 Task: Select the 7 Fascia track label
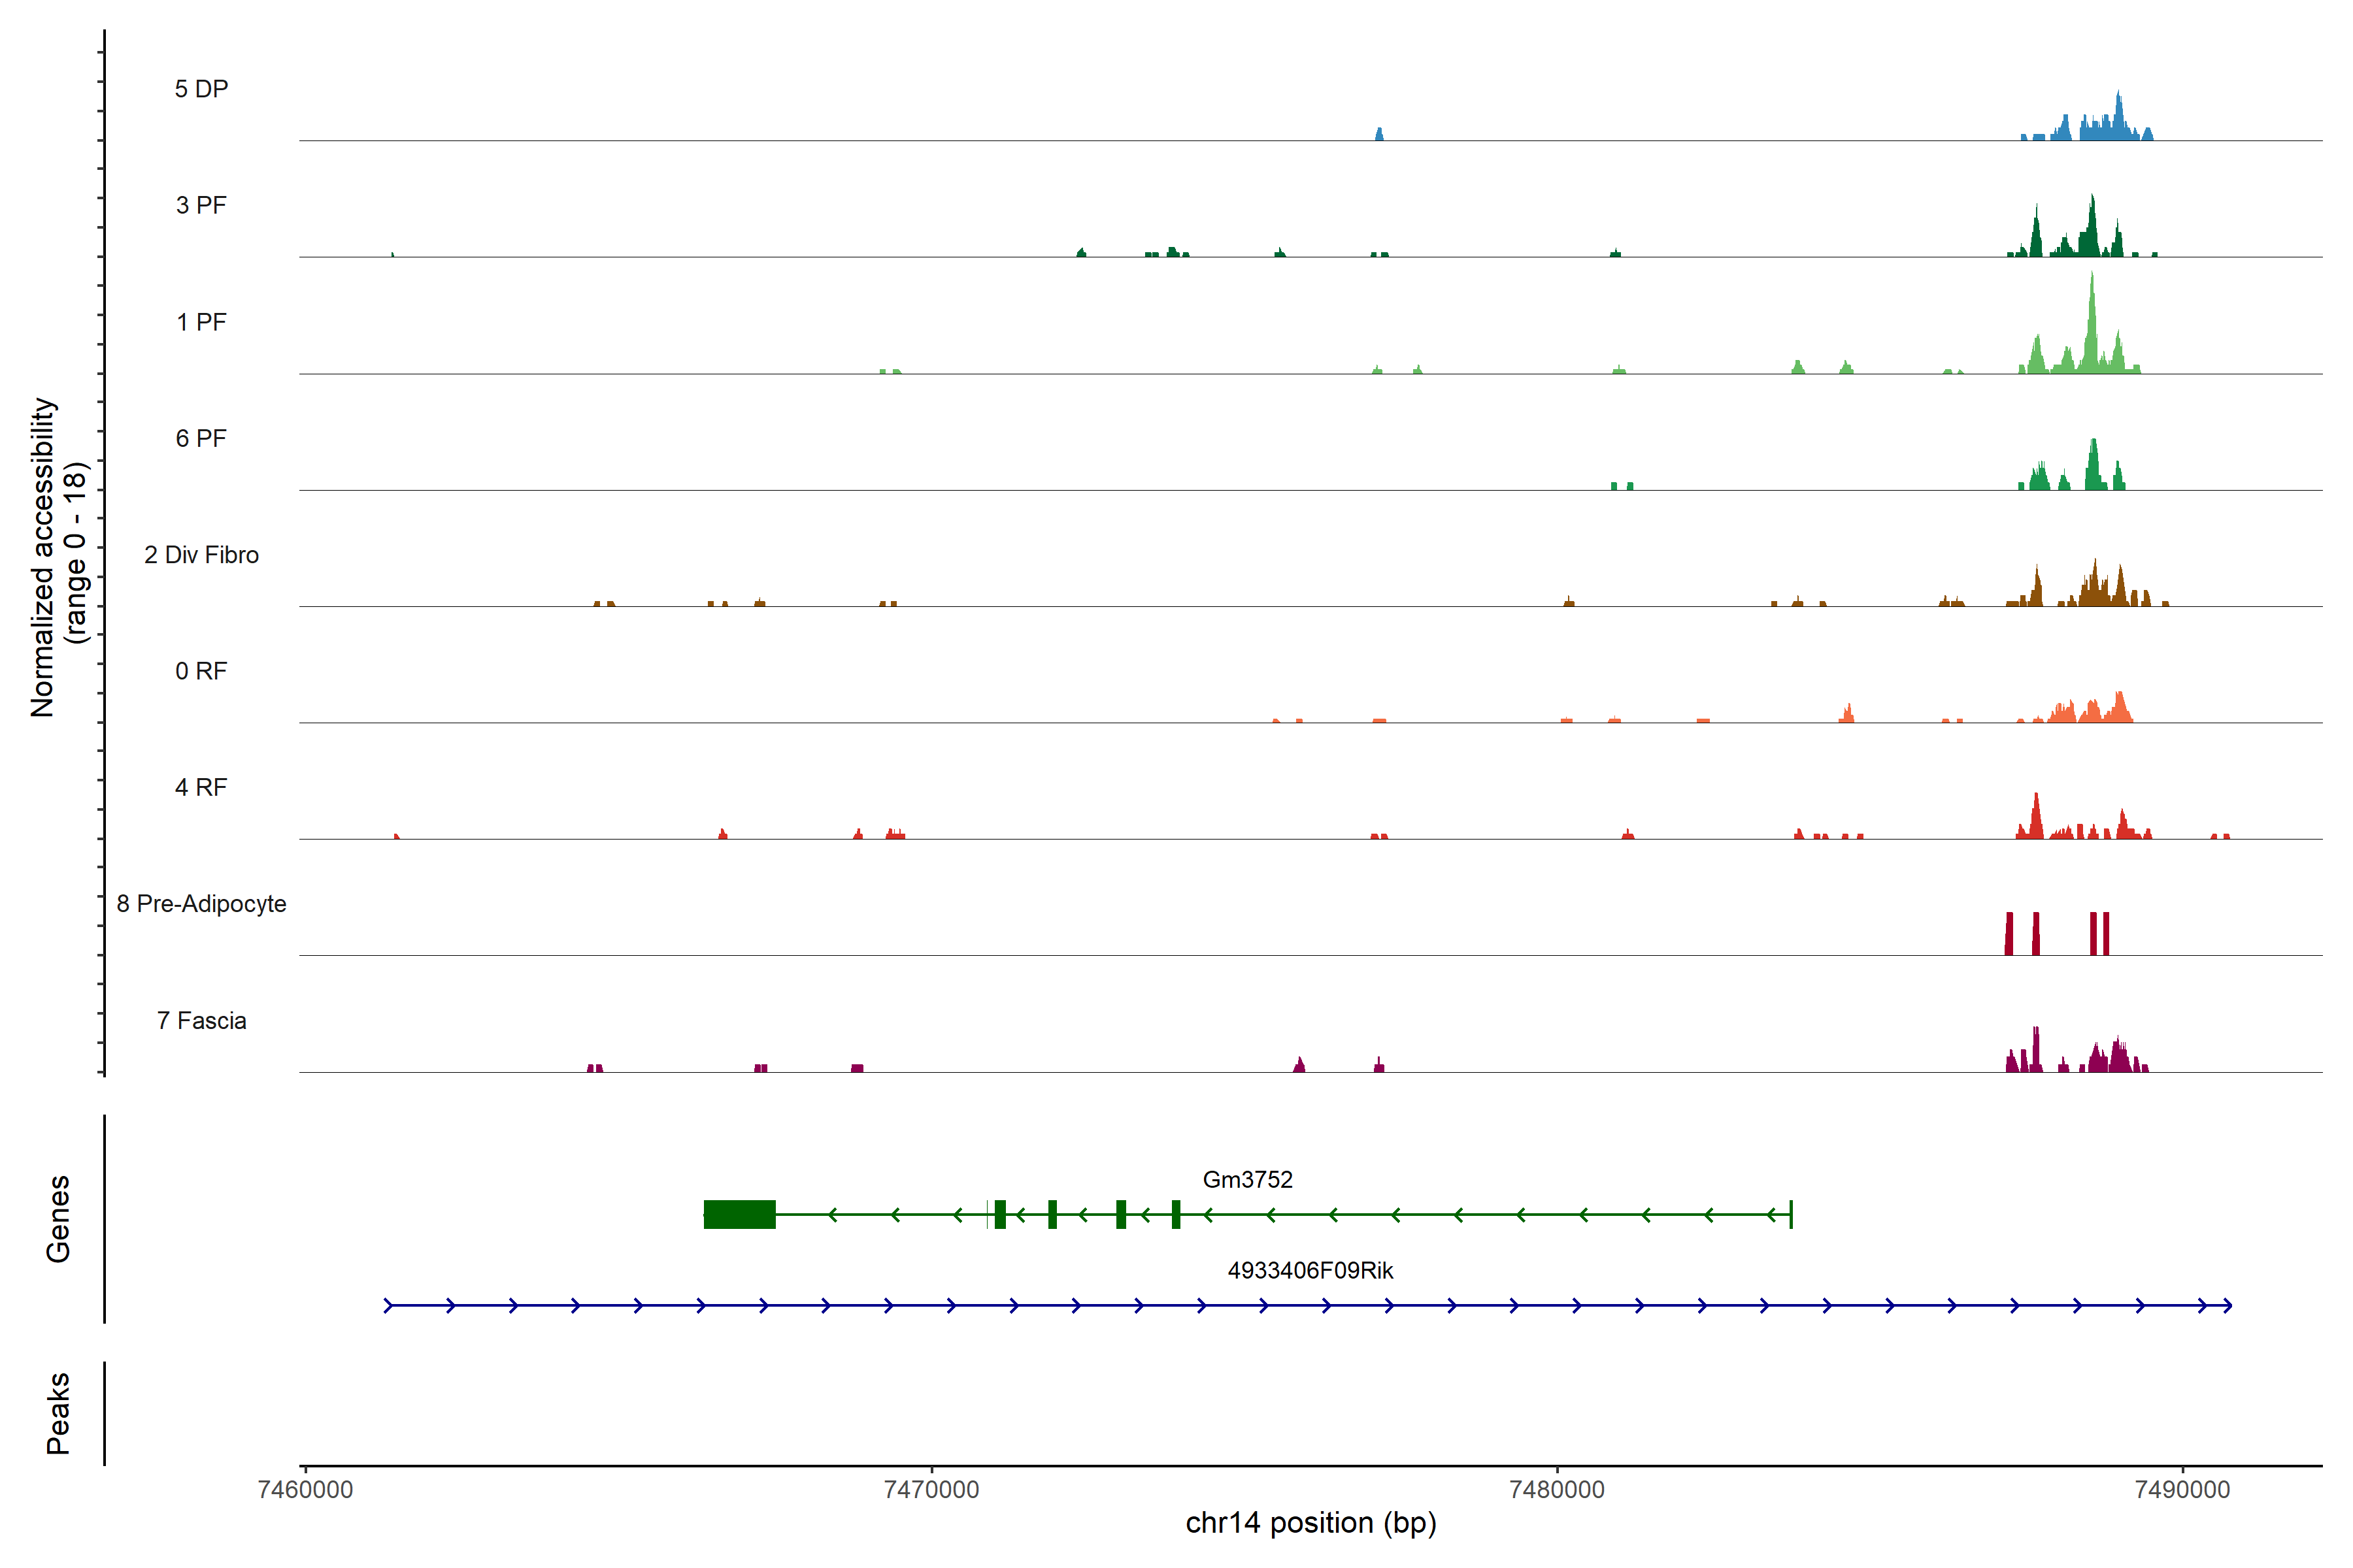pyautogui.click(x=201, y=1020)
